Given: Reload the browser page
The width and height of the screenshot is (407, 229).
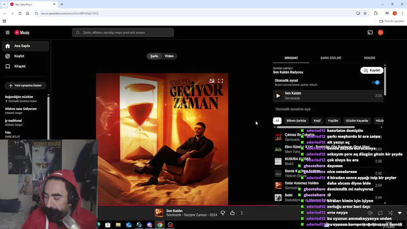Looking at the screenshot, I should tap(20, 13).
